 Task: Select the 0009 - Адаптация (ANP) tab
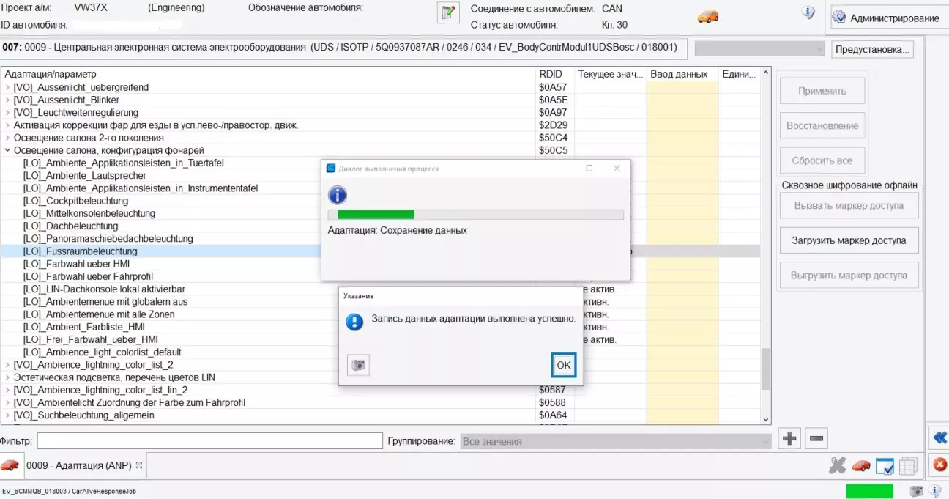(x=78, y=465)
